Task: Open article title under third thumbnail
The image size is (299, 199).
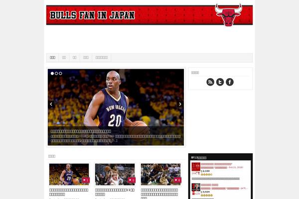Action: coord(159,194)
